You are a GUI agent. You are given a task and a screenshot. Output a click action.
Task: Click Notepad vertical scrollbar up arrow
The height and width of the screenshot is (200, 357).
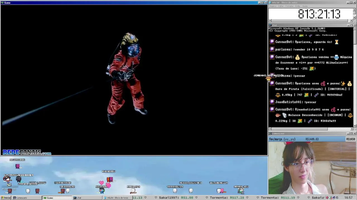point(355,10)
